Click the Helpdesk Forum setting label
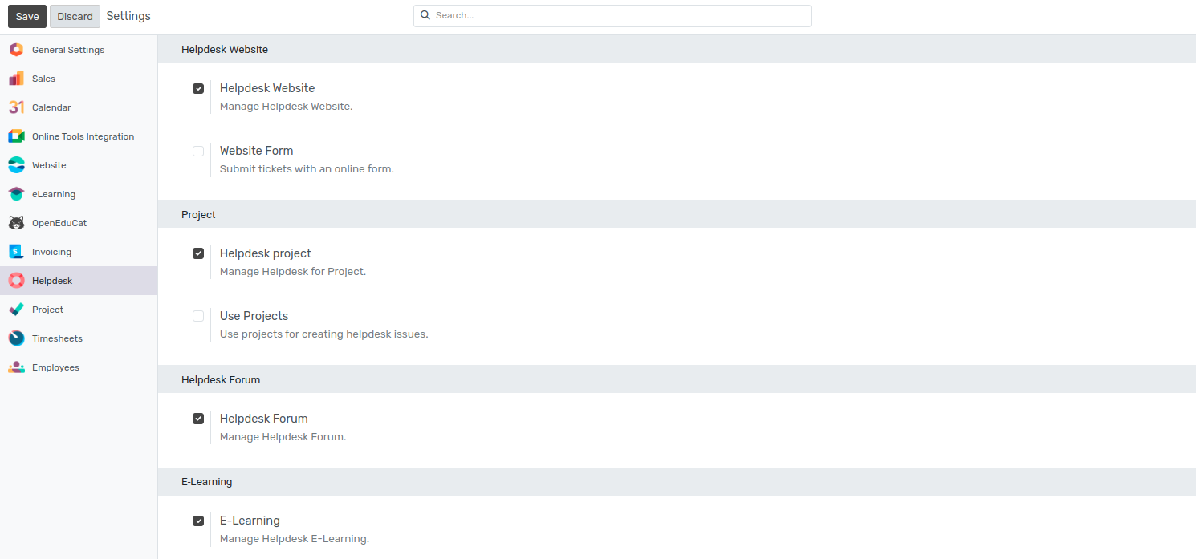 [x=264, y=419]
